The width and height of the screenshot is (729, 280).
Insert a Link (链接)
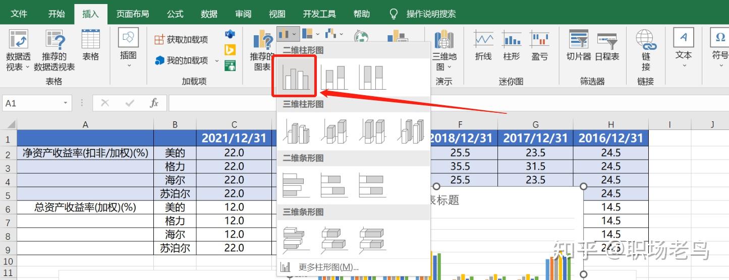click(x=646, y=50)
